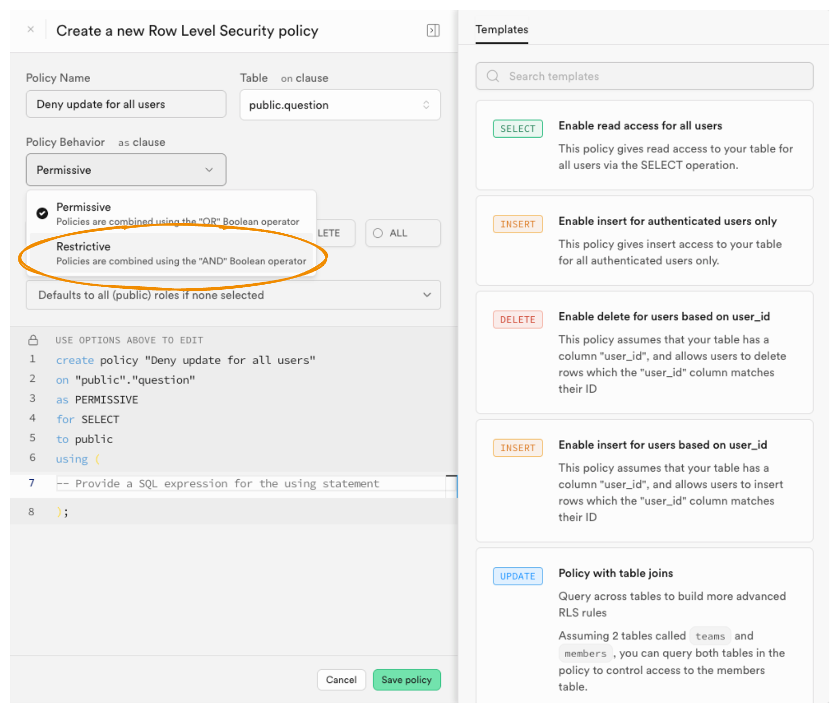Select the ALL operation radio button
839x713 pixels.
[378, 233]
